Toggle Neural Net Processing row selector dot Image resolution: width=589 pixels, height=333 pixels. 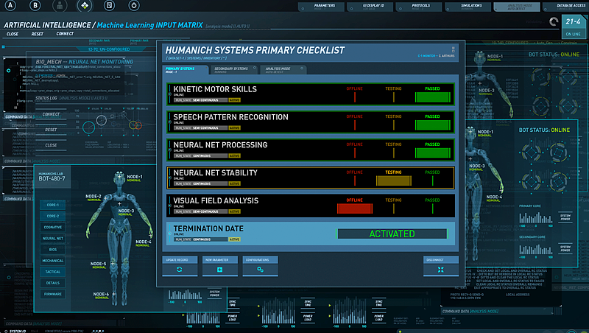tap(170, 150)
